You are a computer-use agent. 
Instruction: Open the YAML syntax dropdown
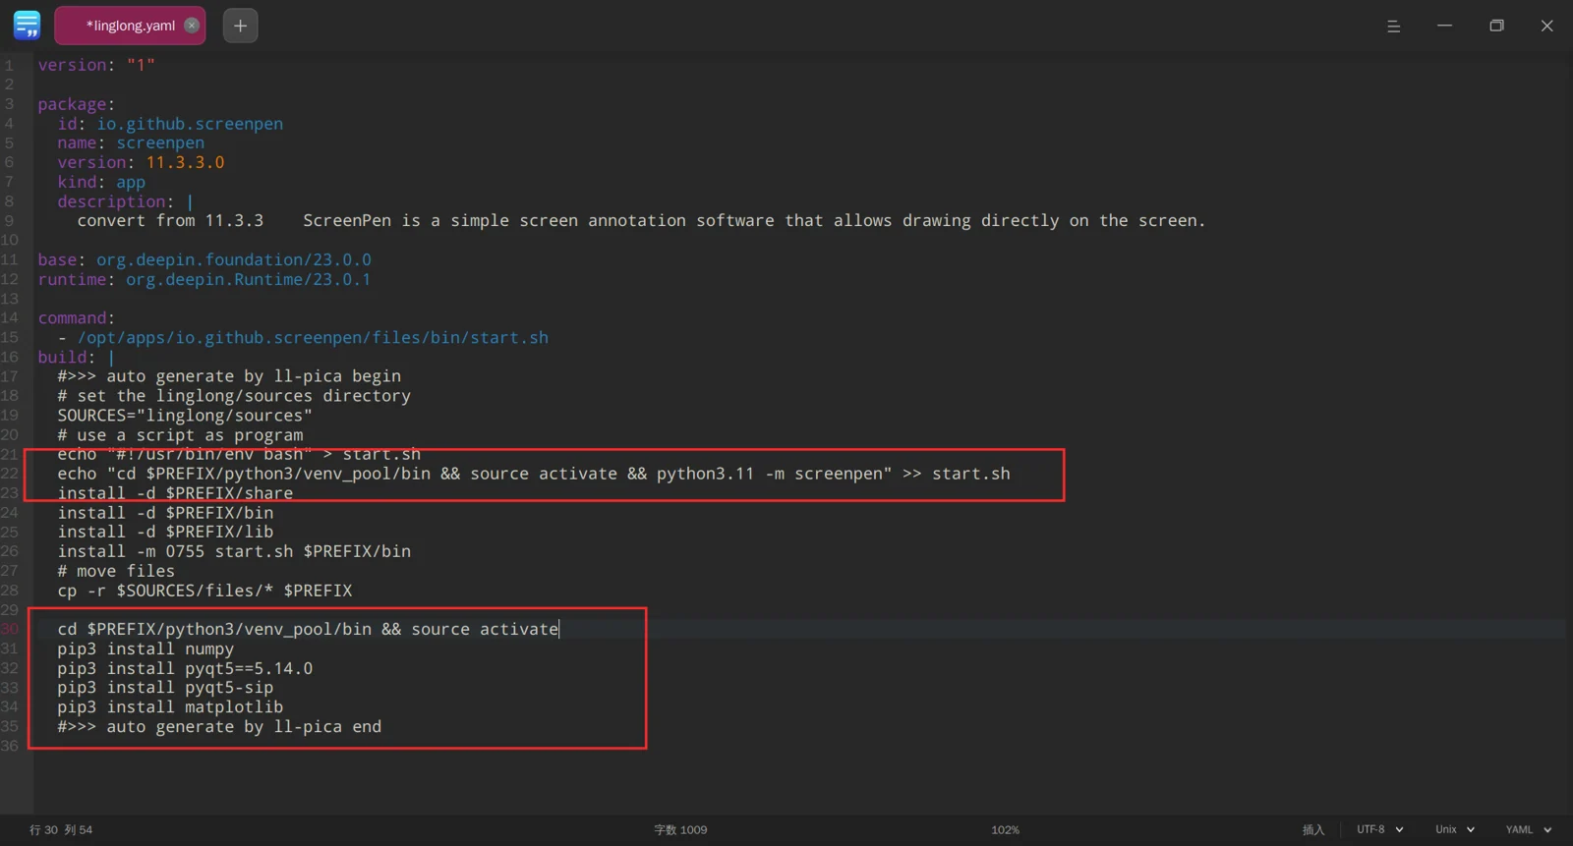tap(1529, 829)
